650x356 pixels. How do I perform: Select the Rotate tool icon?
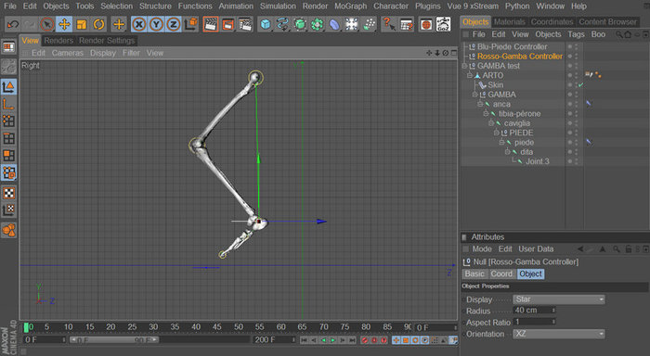click(98, 24)
